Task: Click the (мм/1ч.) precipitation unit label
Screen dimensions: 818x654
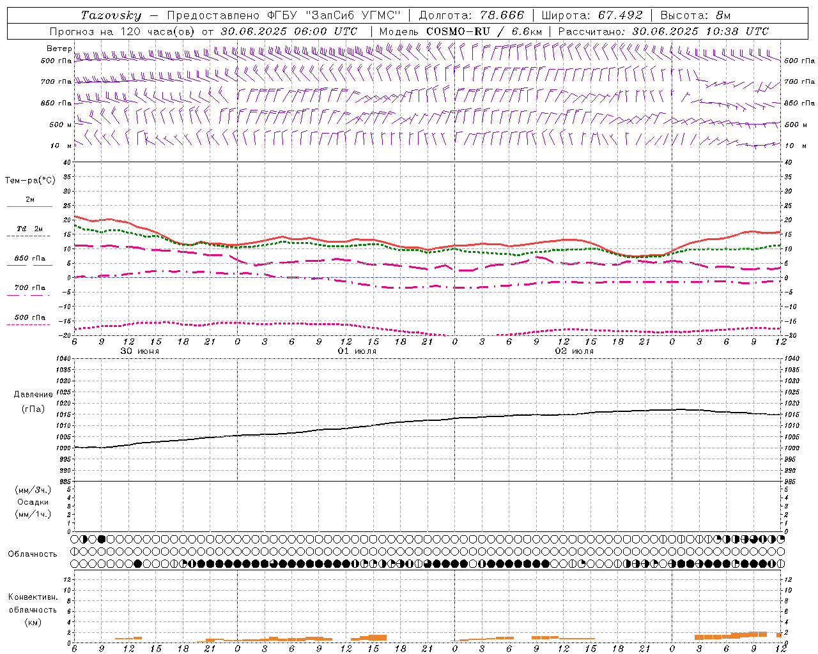Action: (x=33, y=514)
